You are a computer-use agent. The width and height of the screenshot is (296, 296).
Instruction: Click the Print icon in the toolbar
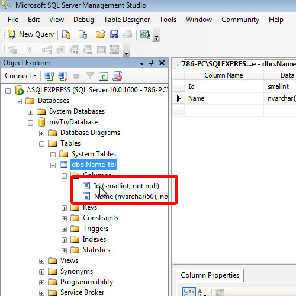[x=128, y=34]
